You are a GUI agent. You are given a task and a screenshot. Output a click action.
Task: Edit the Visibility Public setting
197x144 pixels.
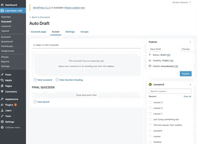pyautogui.click(x=171, y=60)
